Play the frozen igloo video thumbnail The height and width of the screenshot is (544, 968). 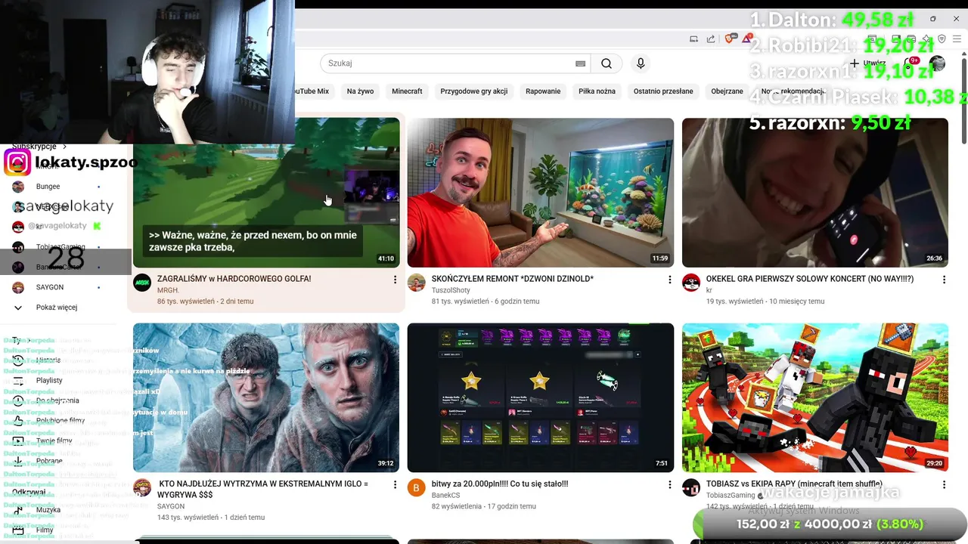266,398
